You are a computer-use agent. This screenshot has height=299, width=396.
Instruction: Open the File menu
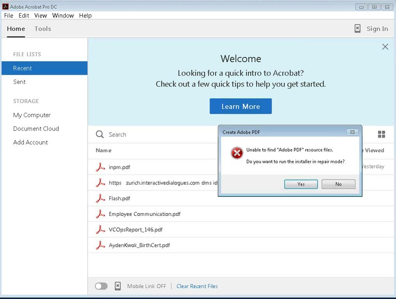9,16
